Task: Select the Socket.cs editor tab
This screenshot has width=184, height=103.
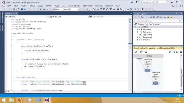Action: click(x=9, y=14)
